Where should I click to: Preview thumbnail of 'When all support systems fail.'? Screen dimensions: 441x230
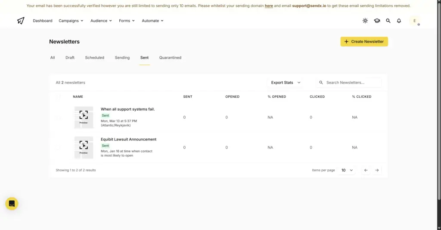coord(84,117)
